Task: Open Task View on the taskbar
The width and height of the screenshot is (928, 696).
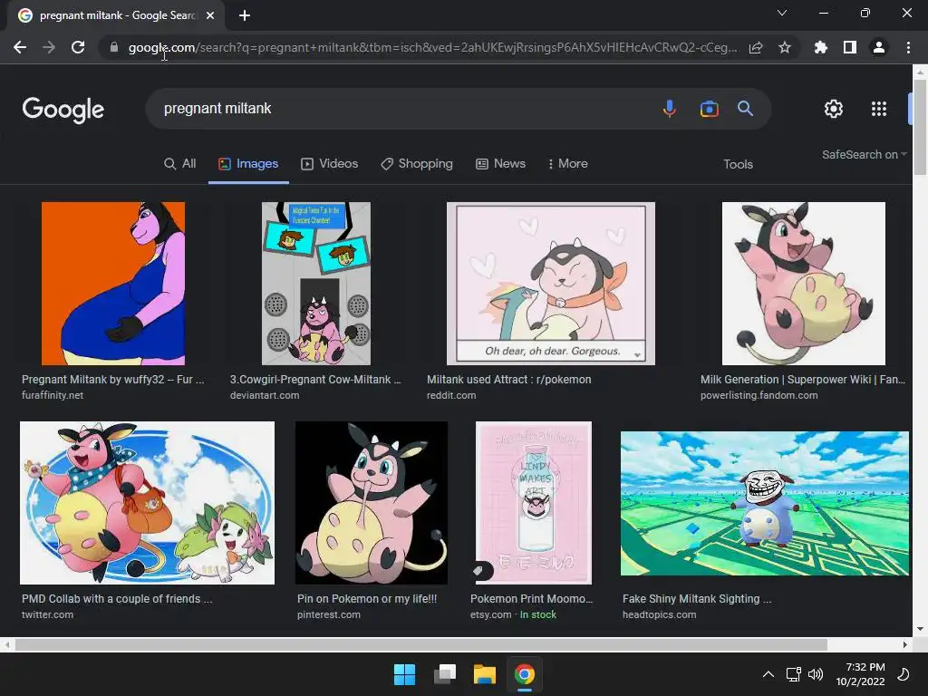Action: [444, 674]
